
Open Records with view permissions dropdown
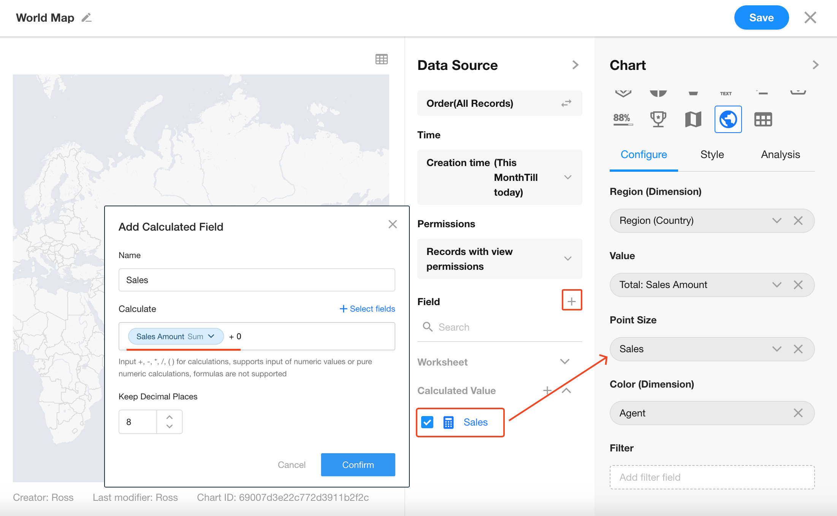pos(568,259)
